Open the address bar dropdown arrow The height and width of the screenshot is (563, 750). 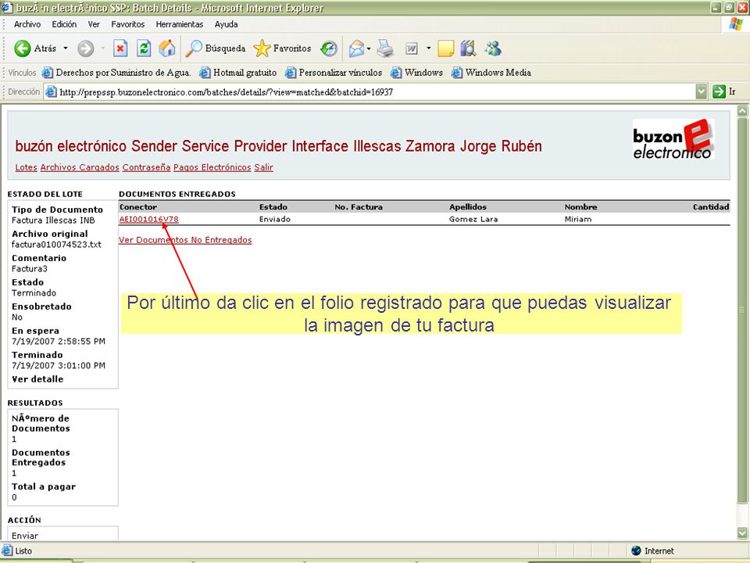[x=702, y=91]
